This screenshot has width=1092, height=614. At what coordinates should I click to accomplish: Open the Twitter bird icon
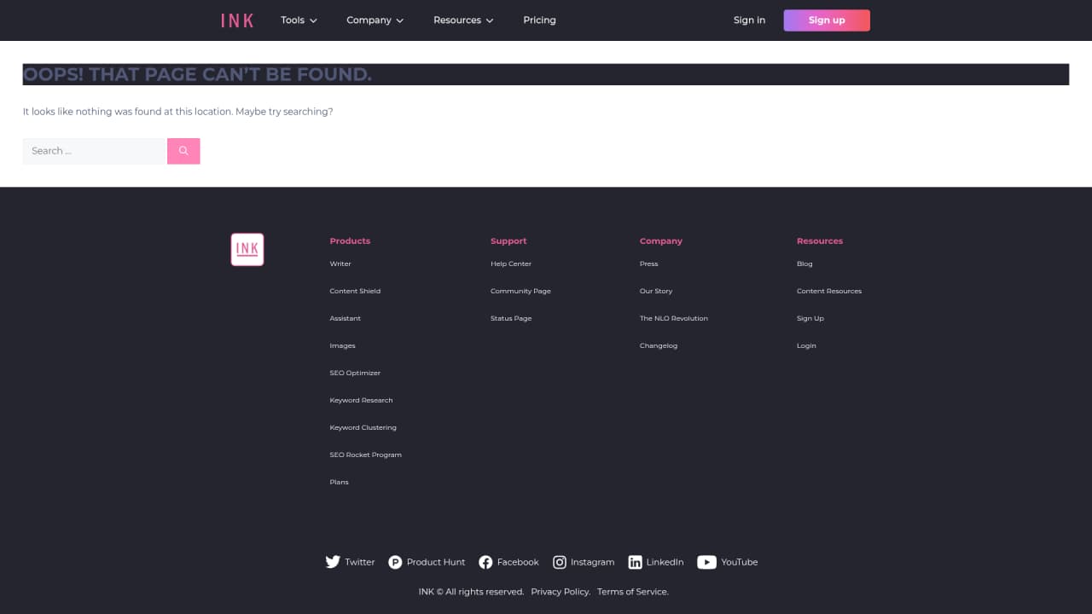point(333,562)
